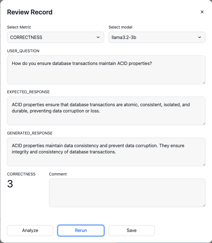Click the Review Record dialog title
The image size is (212, 243).
(x=30, y=12)
